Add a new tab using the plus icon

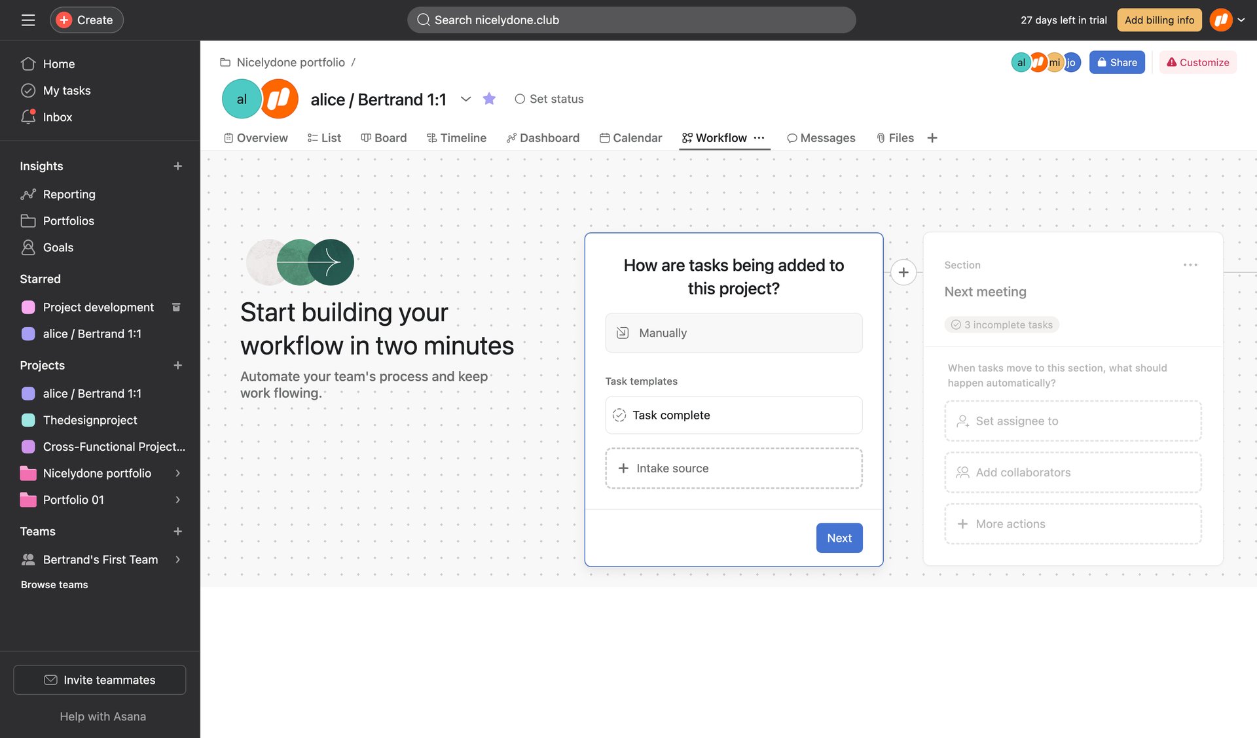click(932, 137)
